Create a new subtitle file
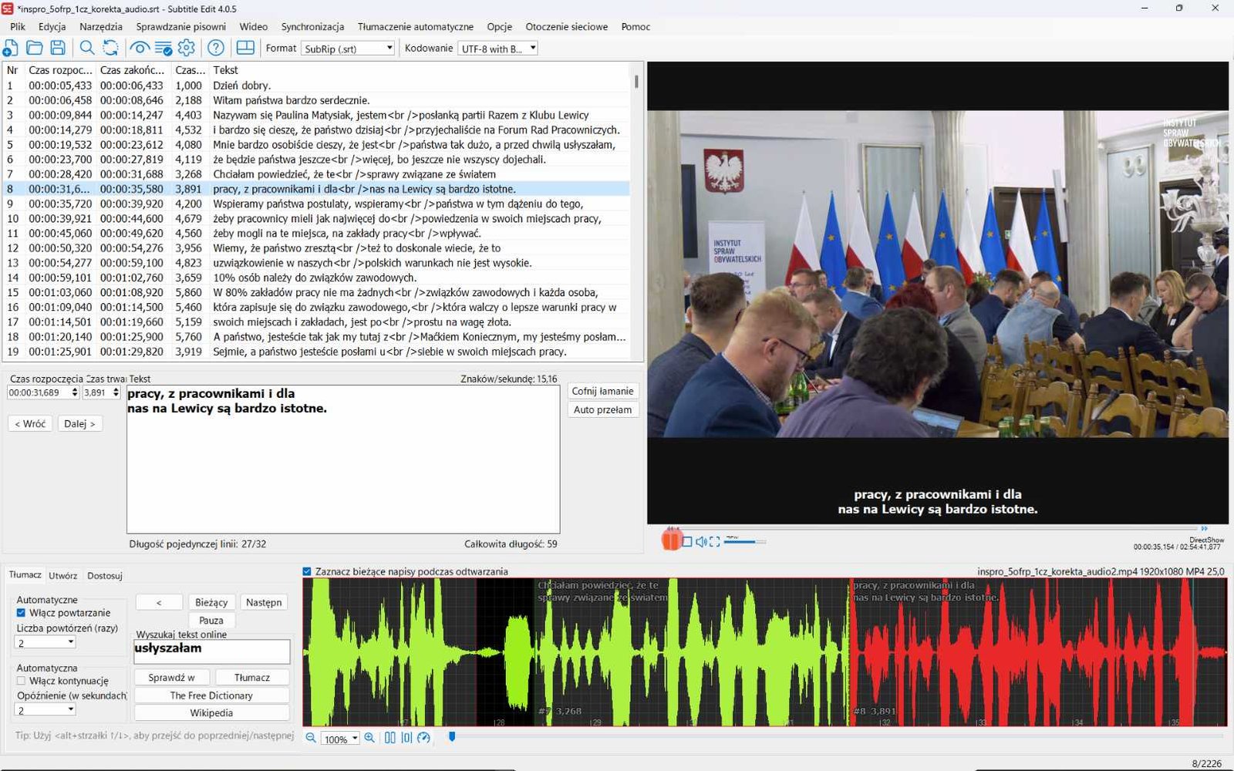 11,48
